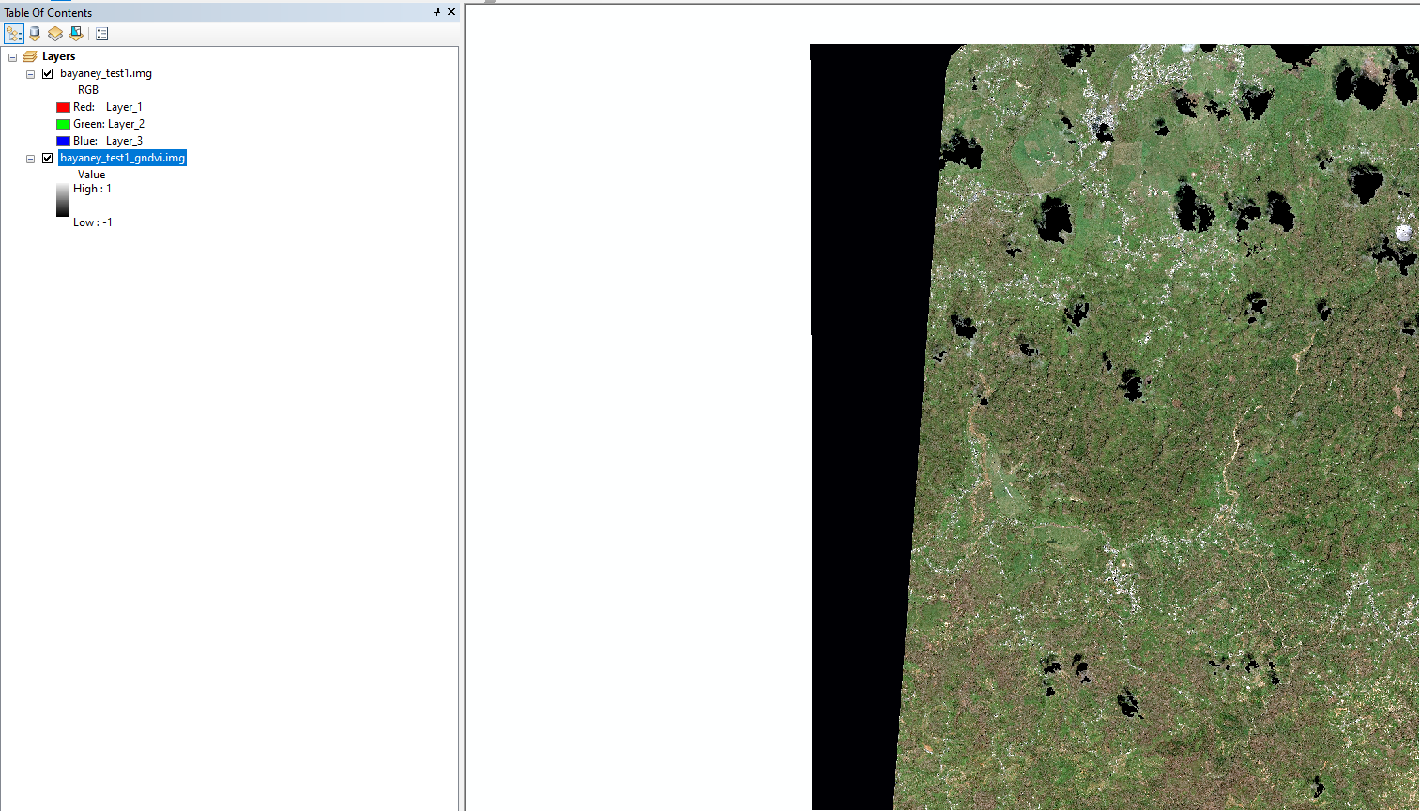Image resolution: width=1420 pixels, height=811 pixels.
Task: Close the Table Of Contents panel
Action: (x=451, y=12)
